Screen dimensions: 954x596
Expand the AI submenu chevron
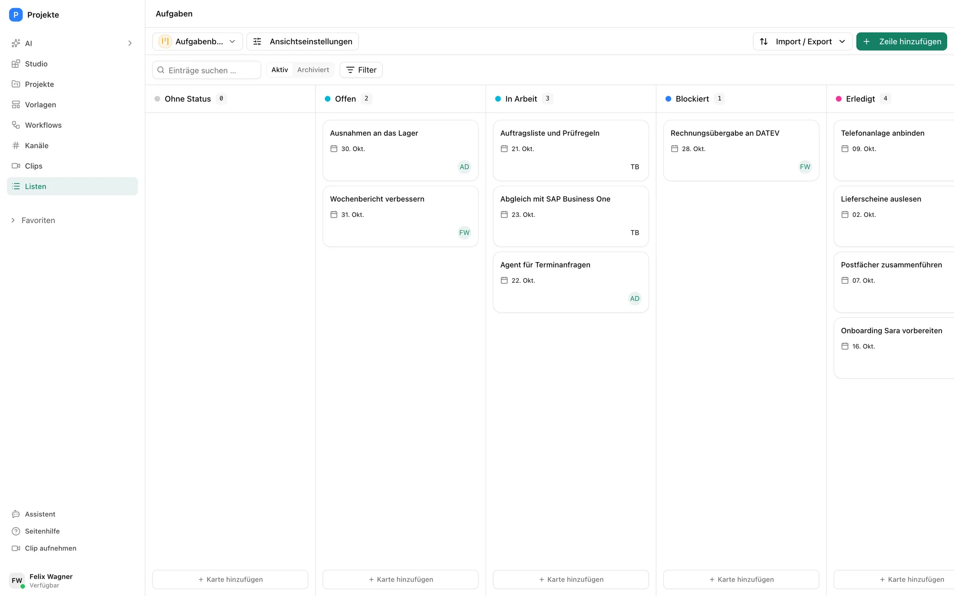pyautogui.click(x=130, y=43)
